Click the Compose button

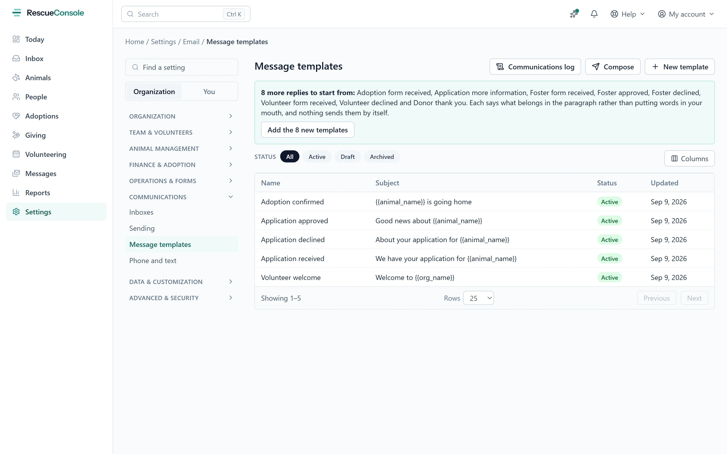pos(613,67)
